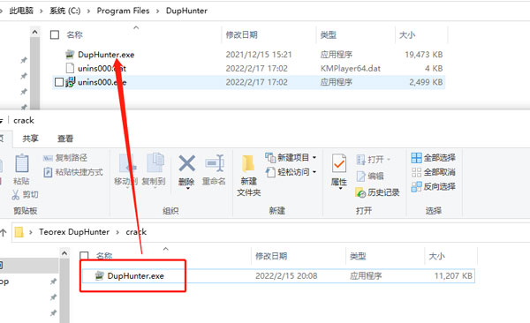Image resolution: width=530 pixels, height=323 pixels.
Task: Tick select-all checkbox in DupHunter window header
Action: 55,34
